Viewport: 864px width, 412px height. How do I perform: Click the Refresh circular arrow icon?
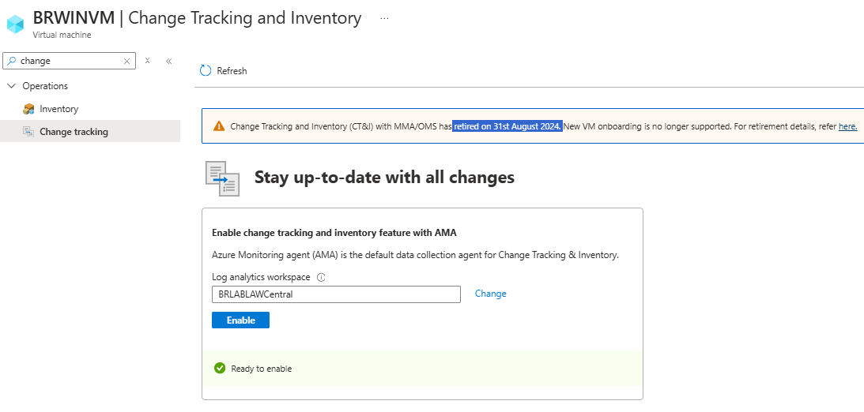pos(206,70)
